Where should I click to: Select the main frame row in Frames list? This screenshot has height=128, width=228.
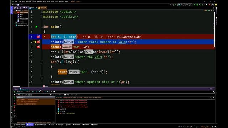coord(36,98)
